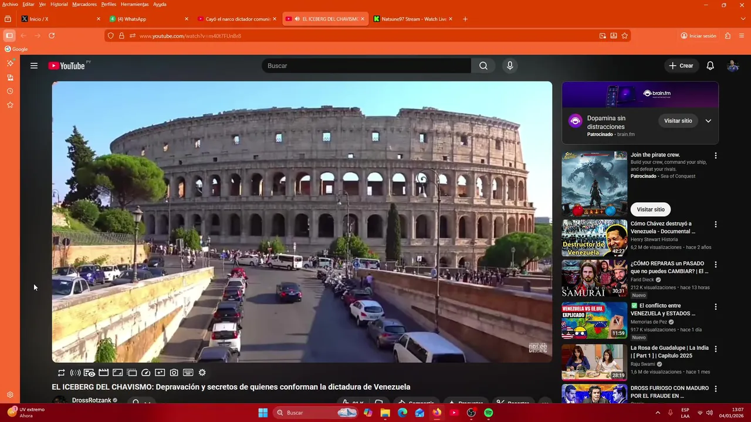
Task: Open the extensions puzzle icon
Action: [x=728, y=36]
